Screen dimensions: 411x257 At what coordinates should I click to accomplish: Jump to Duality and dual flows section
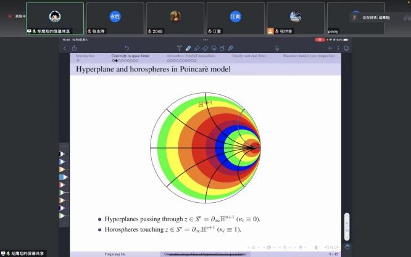click(244, 56)
